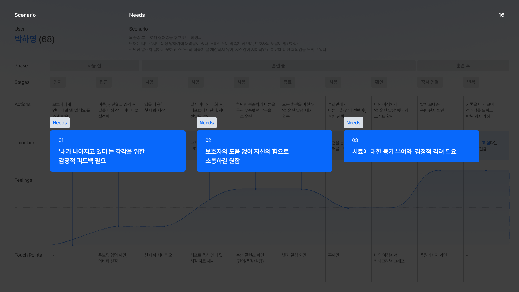Image resolution: width=519 pixels, height=292 pixels.
Task: Click the page number 16
Action: tap(501, 15)
